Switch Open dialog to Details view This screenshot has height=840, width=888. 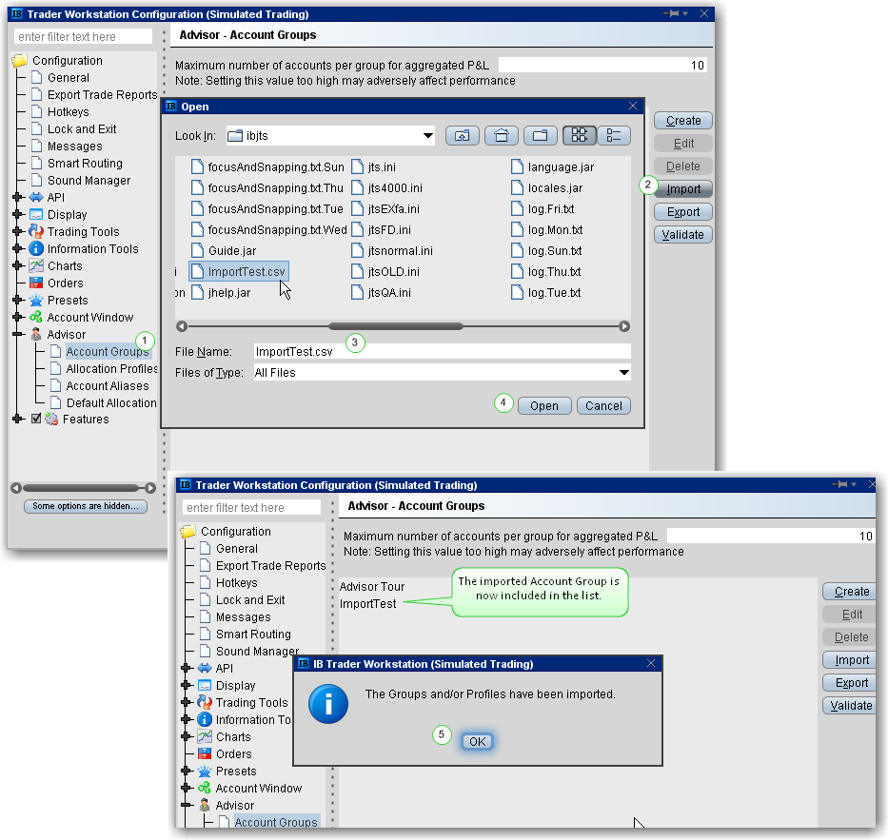point(614,135)
